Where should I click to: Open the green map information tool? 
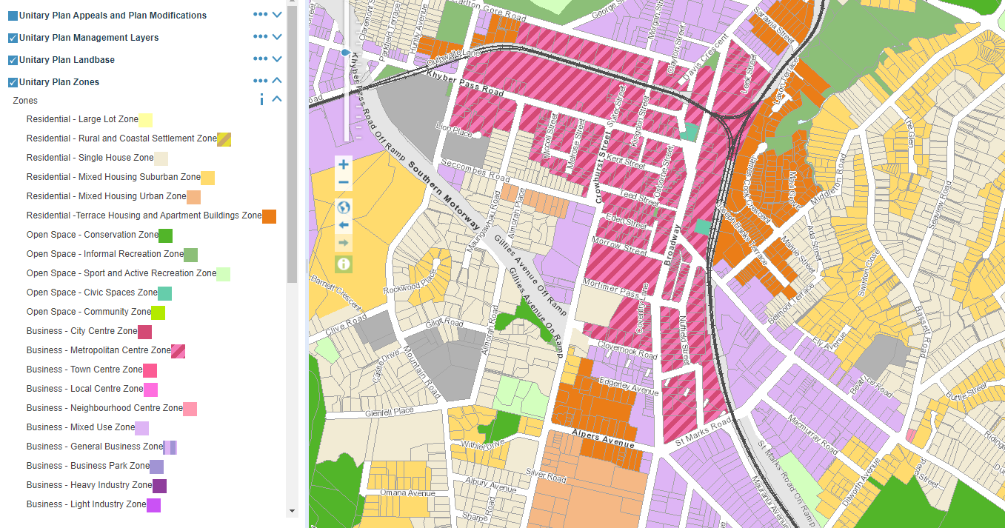(343, 264)
